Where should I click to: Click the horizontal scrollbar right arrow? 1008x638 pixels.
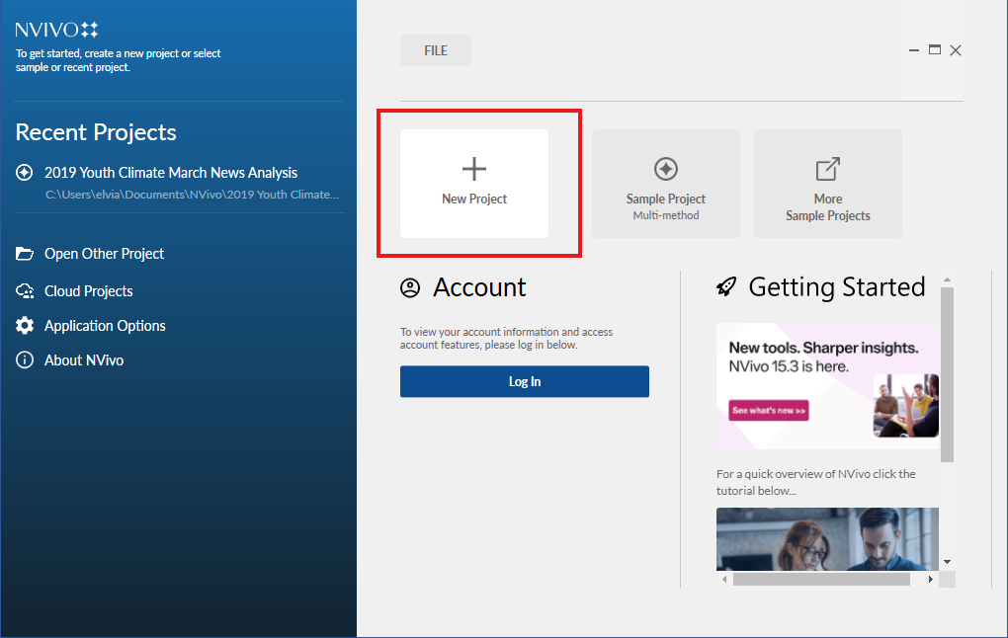coord(931,580)
